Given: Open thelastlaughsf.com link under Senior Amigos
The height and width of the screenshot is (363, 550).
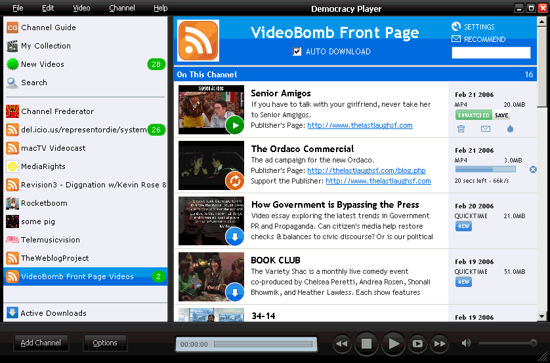Looking at the screenshot, I should coord(360,125).
